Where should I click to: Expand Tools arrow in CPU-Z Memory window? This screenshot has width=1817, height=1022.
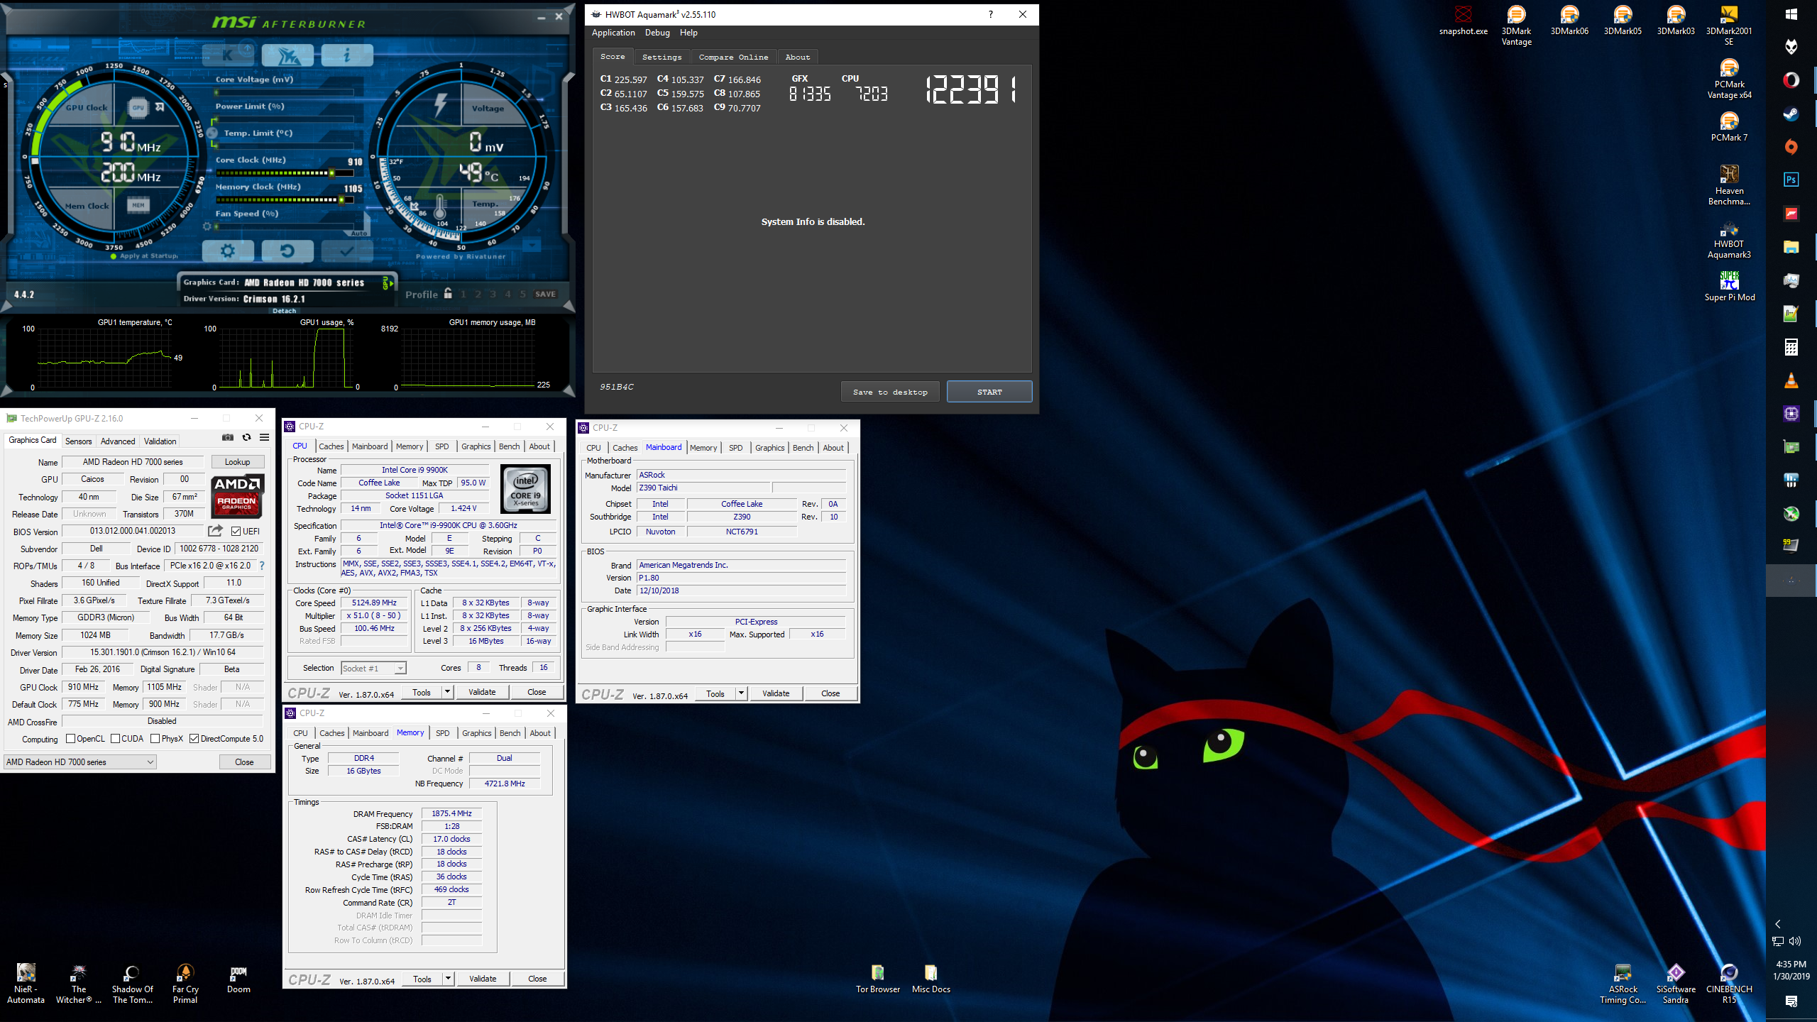coord(448,979)
